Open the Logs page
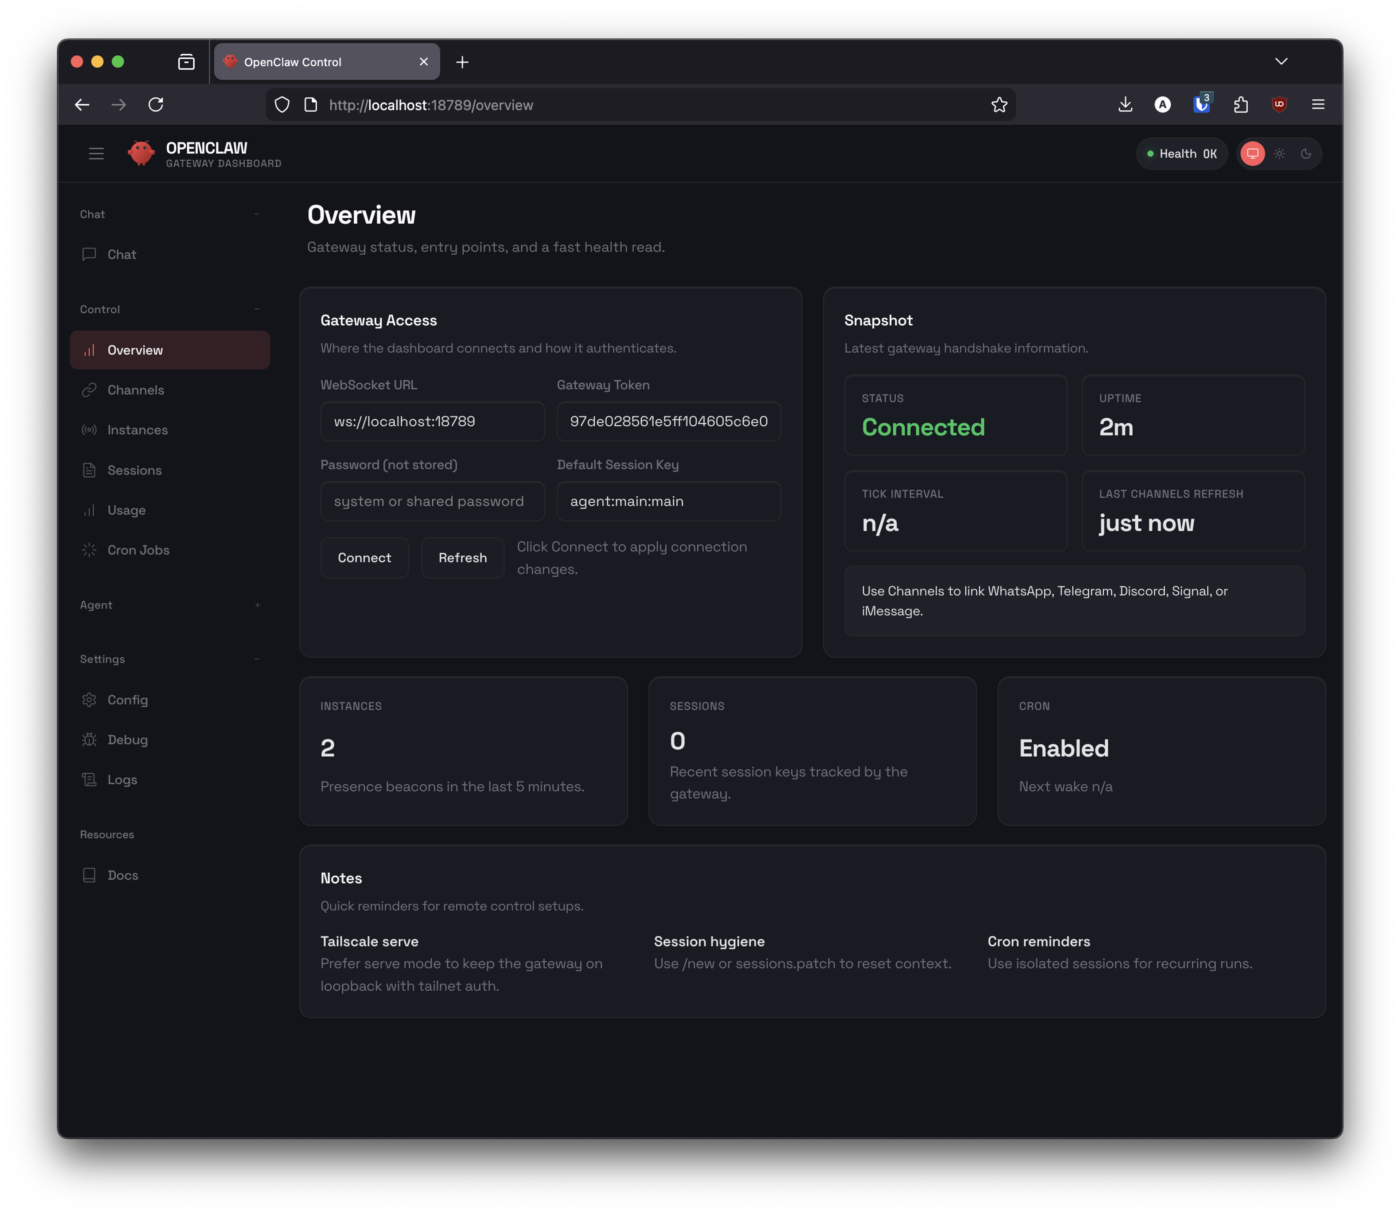This screenshot has height=1214, width=1400. 170,780
